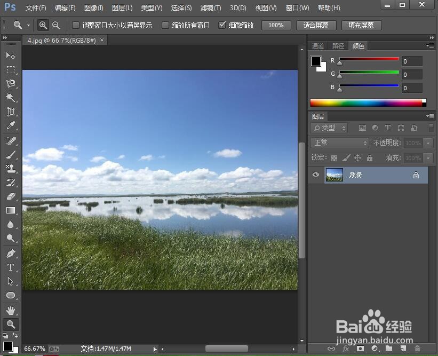Select the History Brush tool
The width and height of the screenshot is (438, 356).
coord(11,183)
